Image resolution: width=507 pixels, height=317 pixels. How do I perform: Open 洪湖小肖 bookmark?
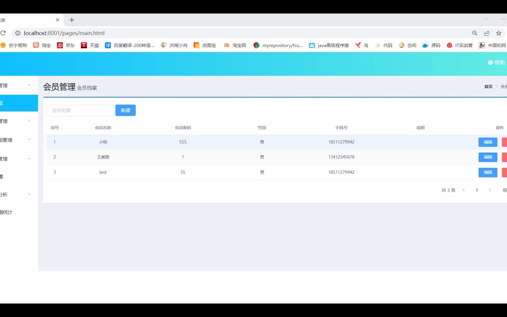click(x=174, y=45)
